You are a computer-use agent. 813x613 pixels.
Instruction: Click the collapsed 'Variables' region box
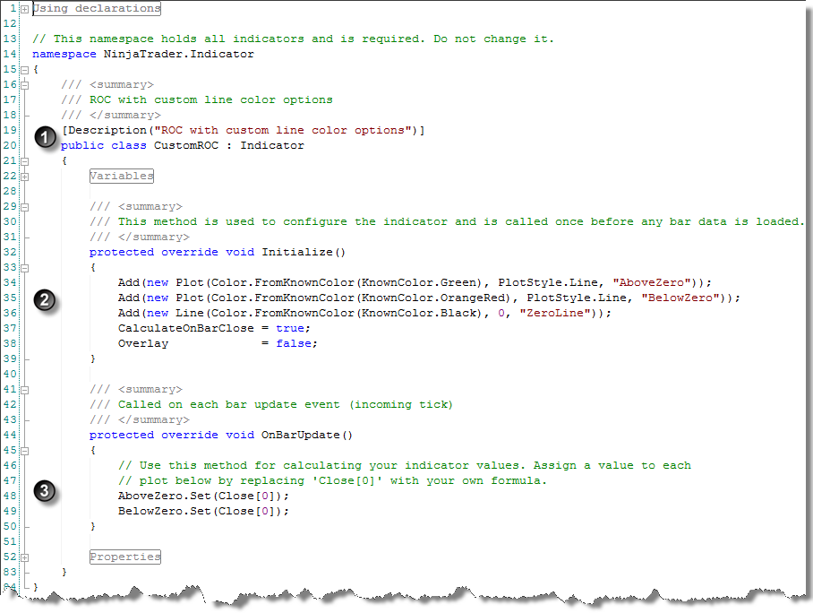pyautogui.click(x=122, y=176)
